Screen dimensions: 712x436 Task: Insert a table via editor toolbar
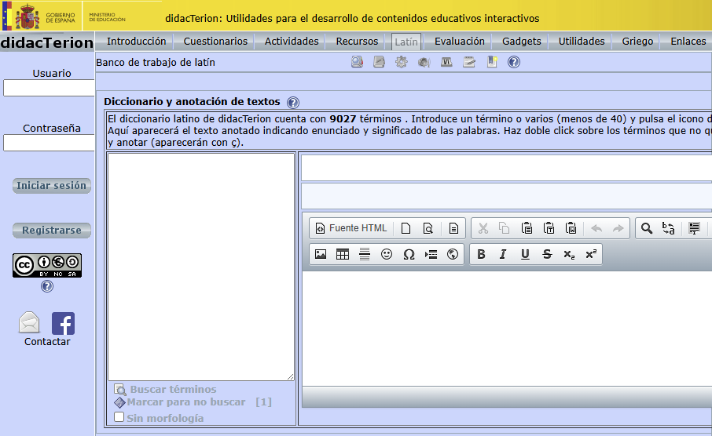[x=343, y=254]
